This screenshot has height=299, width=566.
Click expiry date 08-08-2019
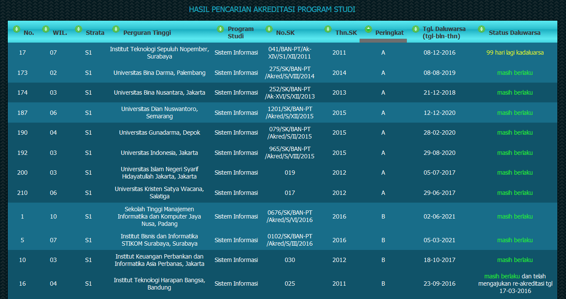tap(439, 73)
